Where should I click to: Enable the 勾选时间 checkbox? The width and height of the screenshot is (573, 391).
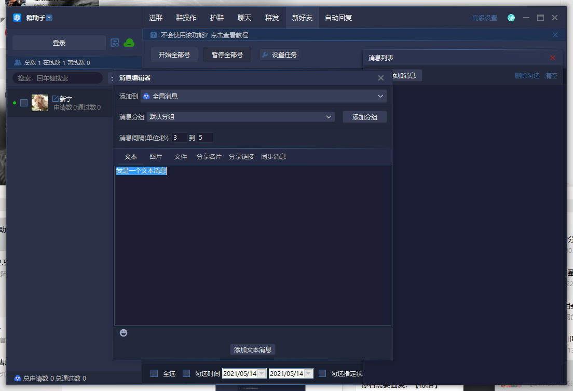(x=186, y=373)
